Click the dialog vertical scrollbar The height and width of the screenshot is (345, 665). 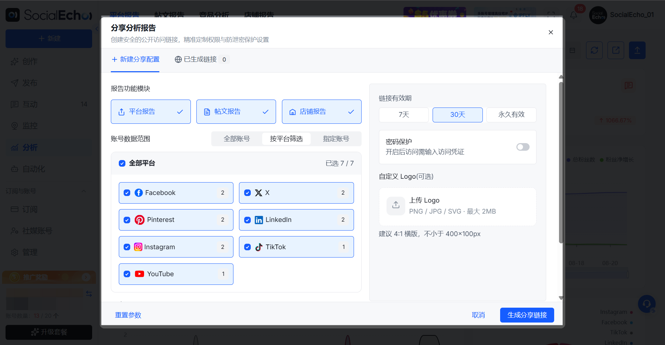coord(561,162)
